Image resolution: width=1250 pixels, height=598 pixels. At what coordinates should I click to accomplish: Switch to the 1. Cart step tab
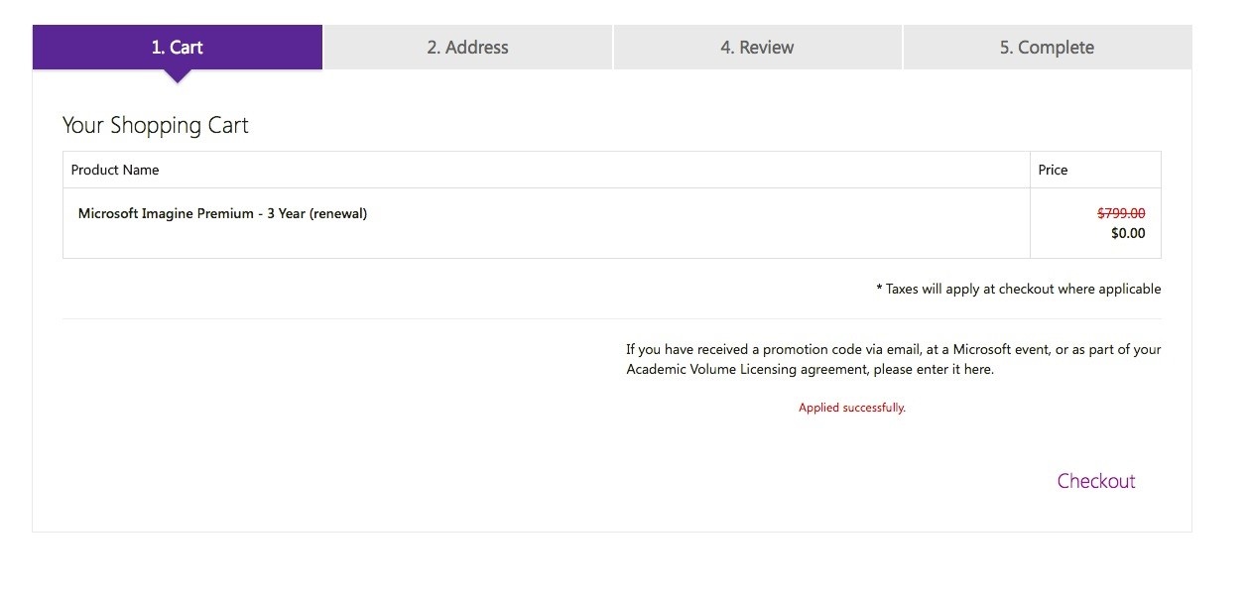pos(178,48)
